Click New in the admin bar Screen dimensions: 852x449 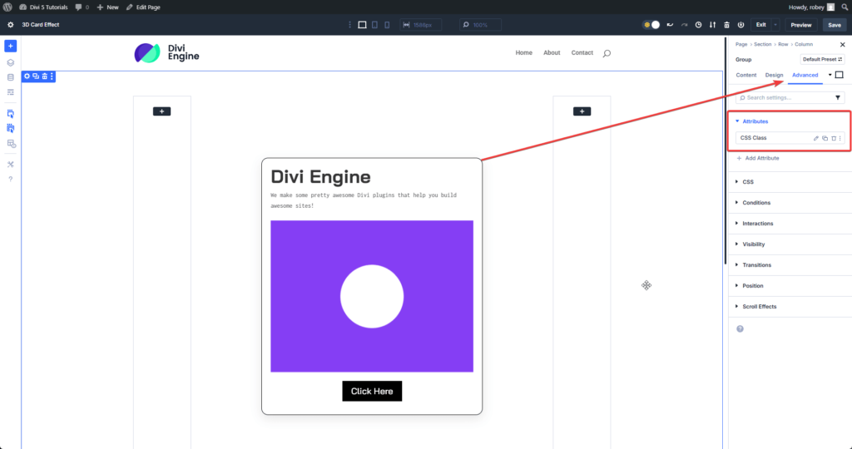pyautogui.click(x=107, y=7)
